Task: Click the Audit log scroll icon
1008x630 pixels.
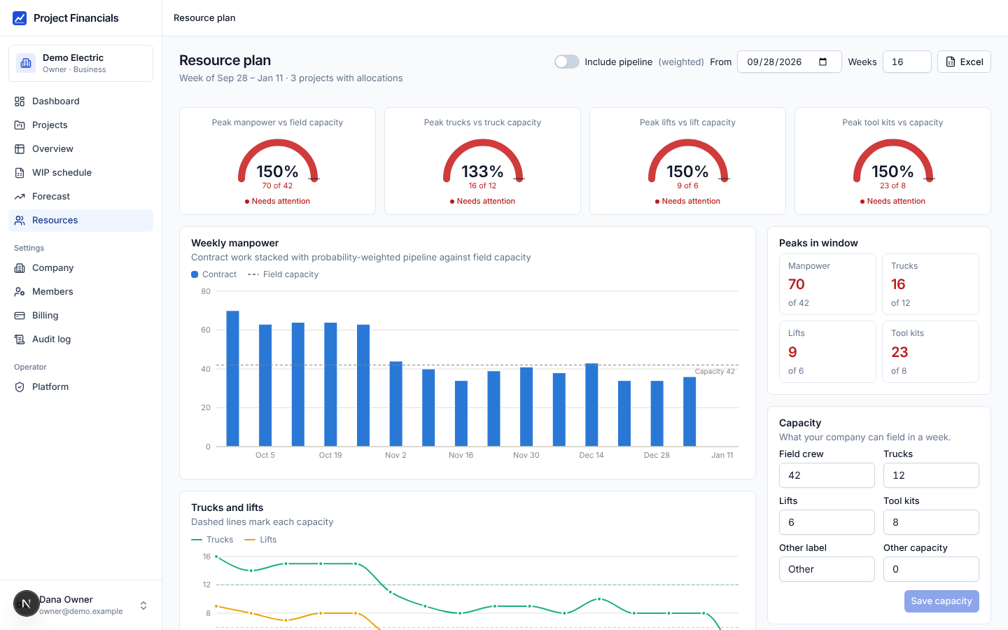Action: (x=20, y=339)
